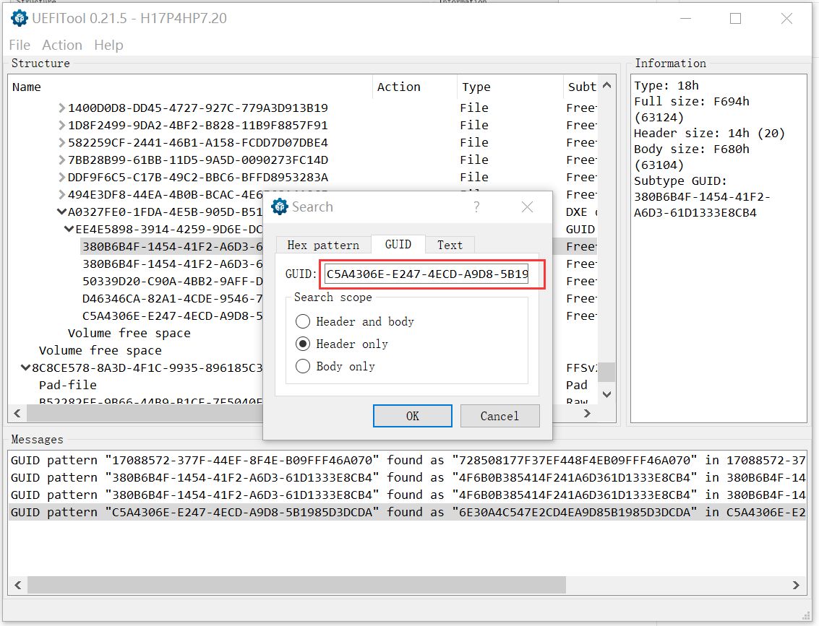Click the Search dialog app icon

[x=280, y=207]
